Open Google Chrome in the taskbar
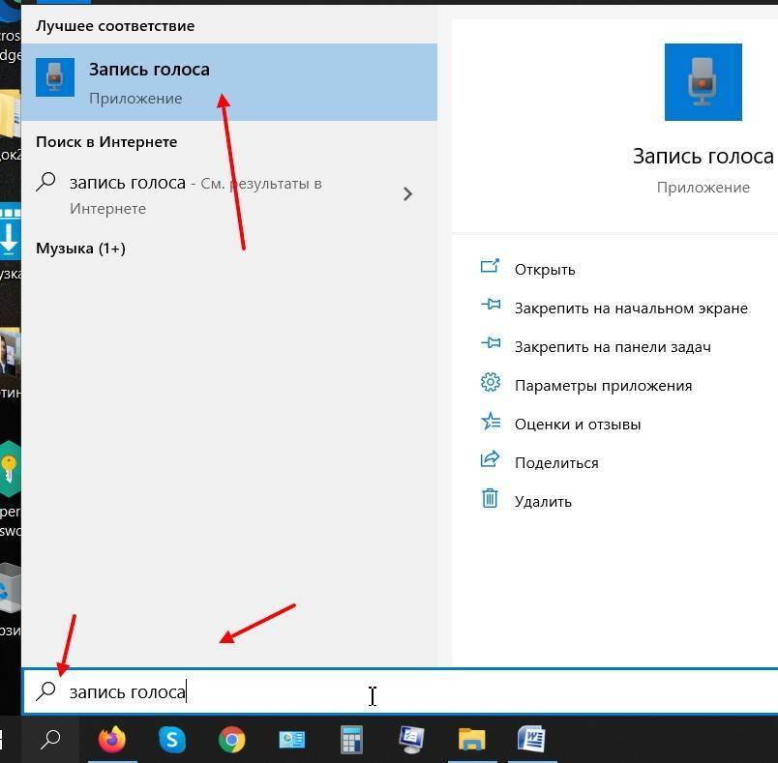Screen dimensions: 778x763 pyautogui.click(x=231, y=740)
